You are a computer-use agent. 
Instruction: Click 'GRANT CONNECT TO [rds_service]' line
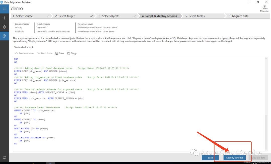coord(34,110)
